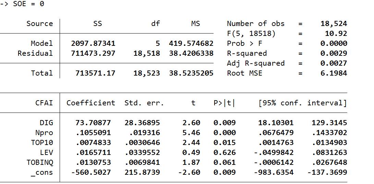Click the 95% conf. interval header
The height and width of the screenshot is (184, 374).
[x=303, y=103]
